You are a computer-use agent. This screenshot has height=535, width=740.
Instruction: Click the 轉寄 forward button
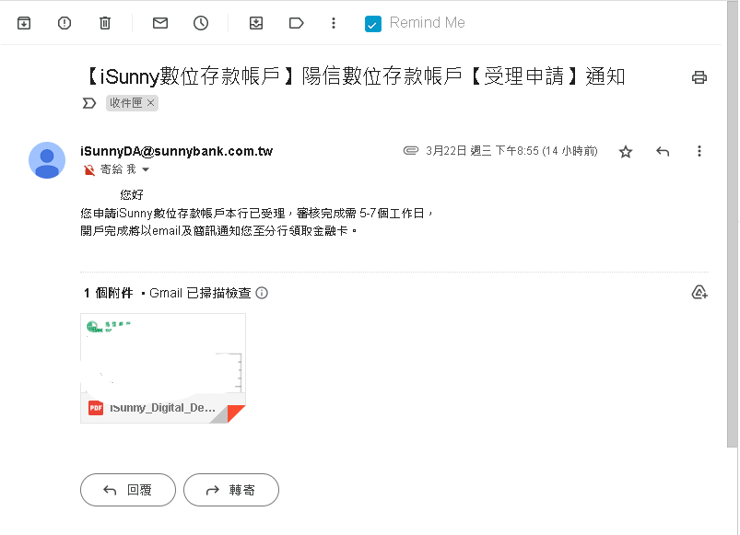[230, 490]
